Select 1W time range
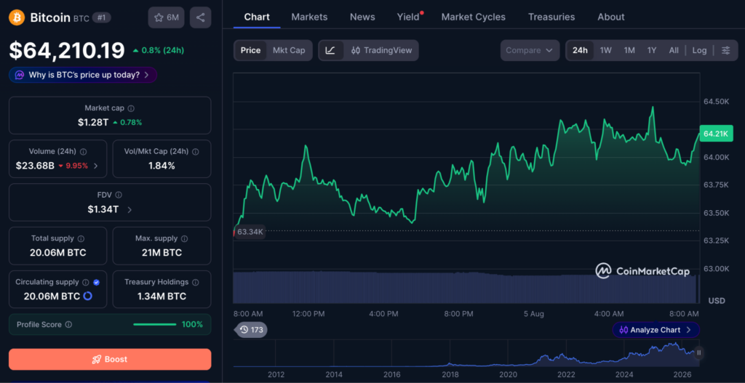Viewport: 745px width, 383px height. 606,50
